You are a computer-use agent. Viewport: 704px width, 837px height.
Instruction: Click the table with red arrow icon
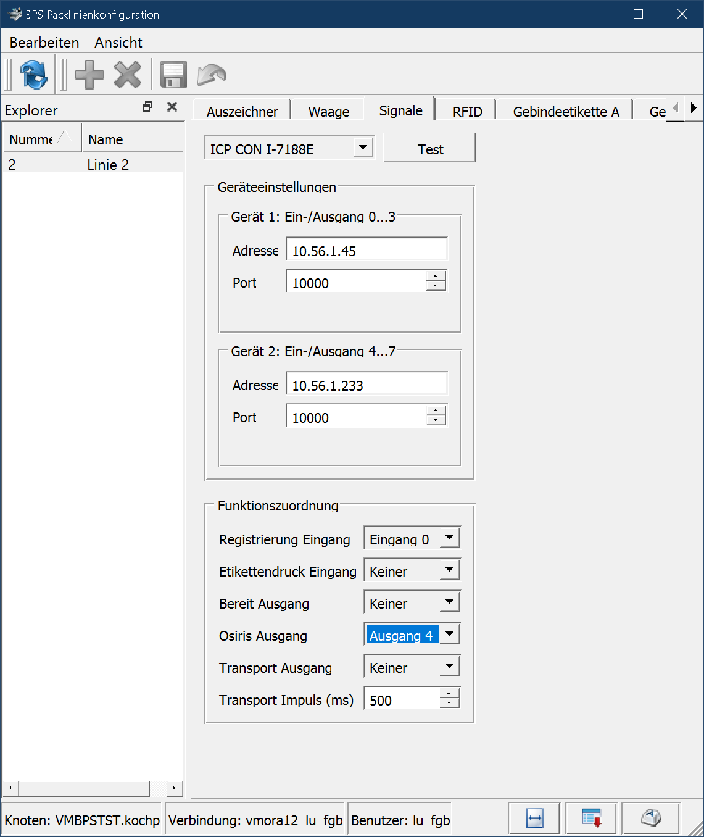[591, 818]
